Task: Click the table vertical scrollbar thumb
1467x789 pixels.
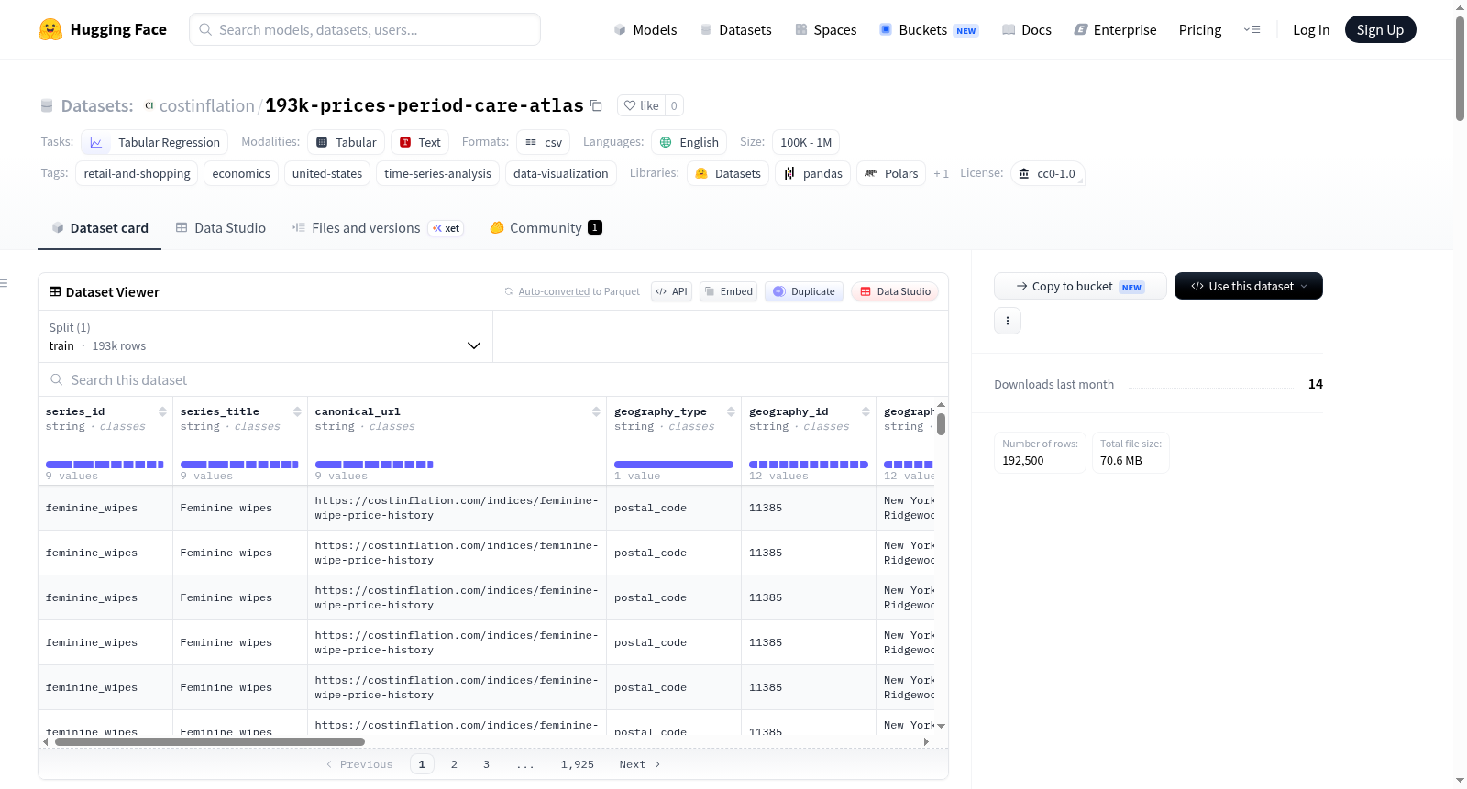Action: click(x=942, y=424)
